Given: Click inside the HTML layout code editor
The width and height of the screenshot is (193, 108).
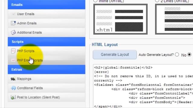Looking at the screenshot, I should (143, 86).
